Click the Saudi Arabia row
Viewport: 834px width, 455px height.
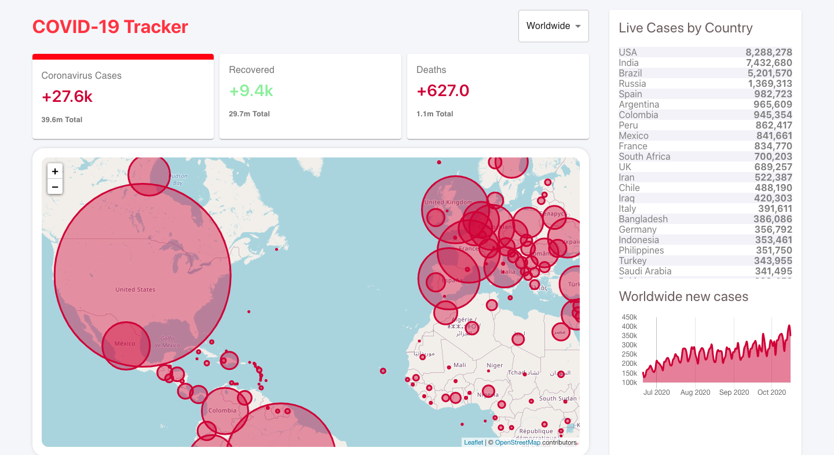pyautogui.click(x=705, y=271)
